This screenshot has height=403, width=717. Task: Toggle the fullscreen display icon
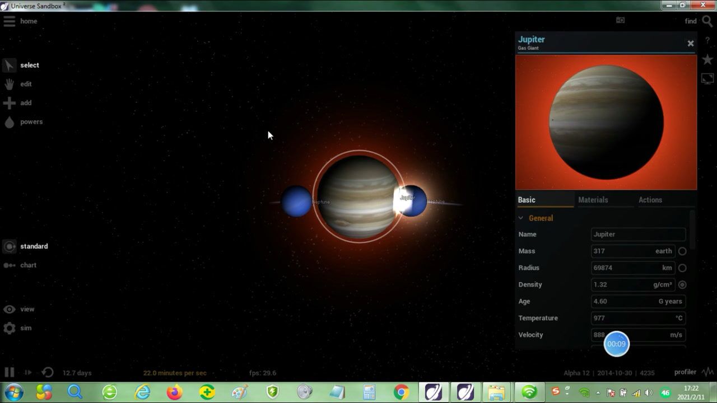[707, 79]
